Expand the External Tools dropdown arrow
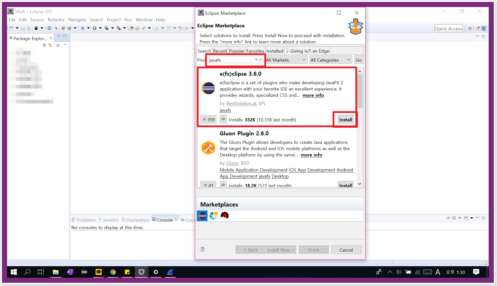497x286 pixels. (124, 28)
